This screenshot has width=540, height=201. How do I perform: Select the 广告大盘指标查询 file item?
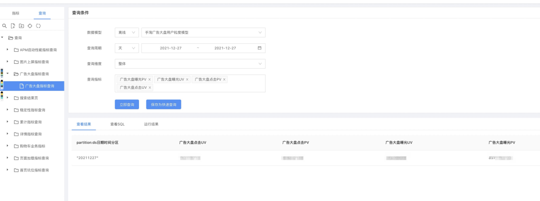[x=39, y=86]
